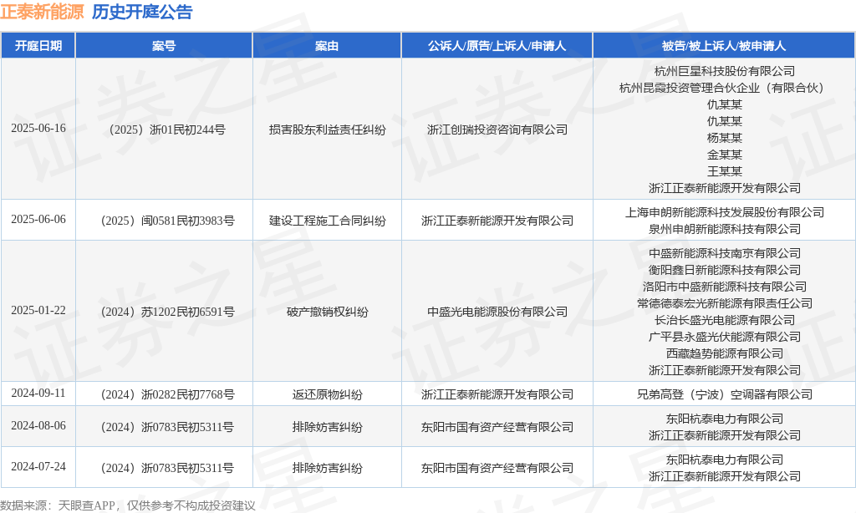
Task: Select the 案由 column header
Action: coord(327,46)
